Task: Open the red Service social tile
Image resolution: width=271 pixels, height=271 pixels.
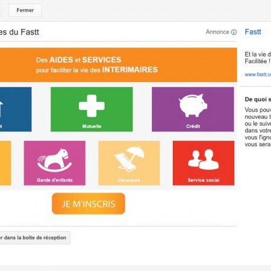Action: (204, 163)
